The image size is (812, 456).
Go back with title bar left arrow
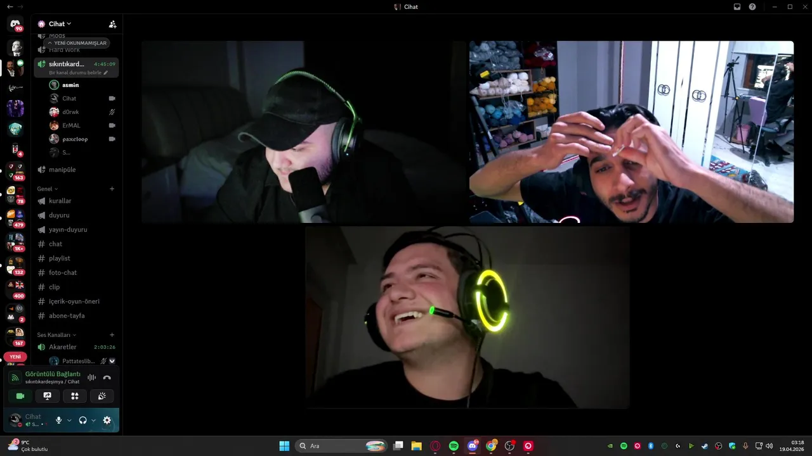[10, 6]
